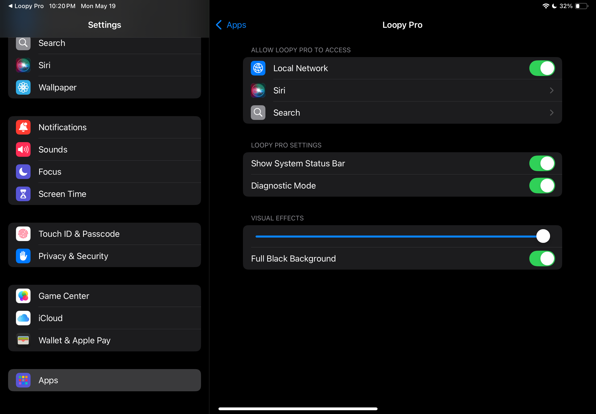The height and width of the screenshot is (414, 596).
Task: Tap the back-to-Loopy Pro arrow in status bar
Action: click(x=10, y=6)
